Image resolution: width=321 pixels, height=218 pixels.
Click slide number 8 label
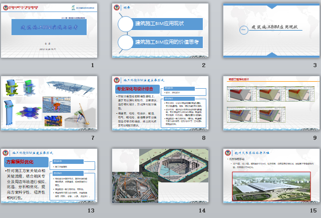click(204, 138)
